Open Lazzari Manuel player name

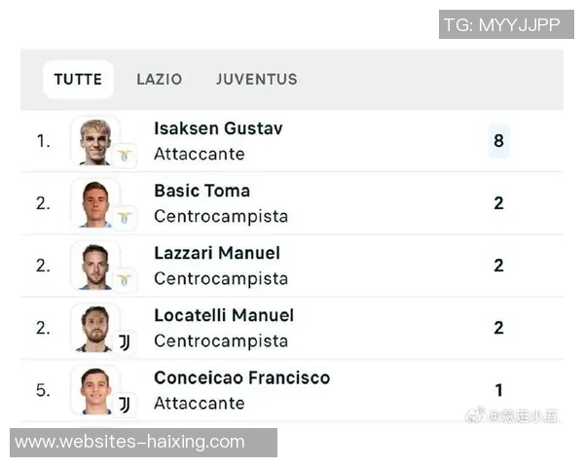tap(217, 253)
